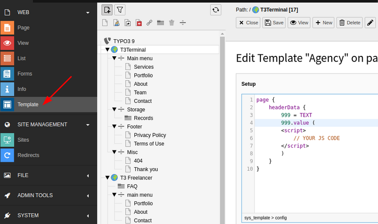Collapse the Footer tree branch

pos(114,126)
